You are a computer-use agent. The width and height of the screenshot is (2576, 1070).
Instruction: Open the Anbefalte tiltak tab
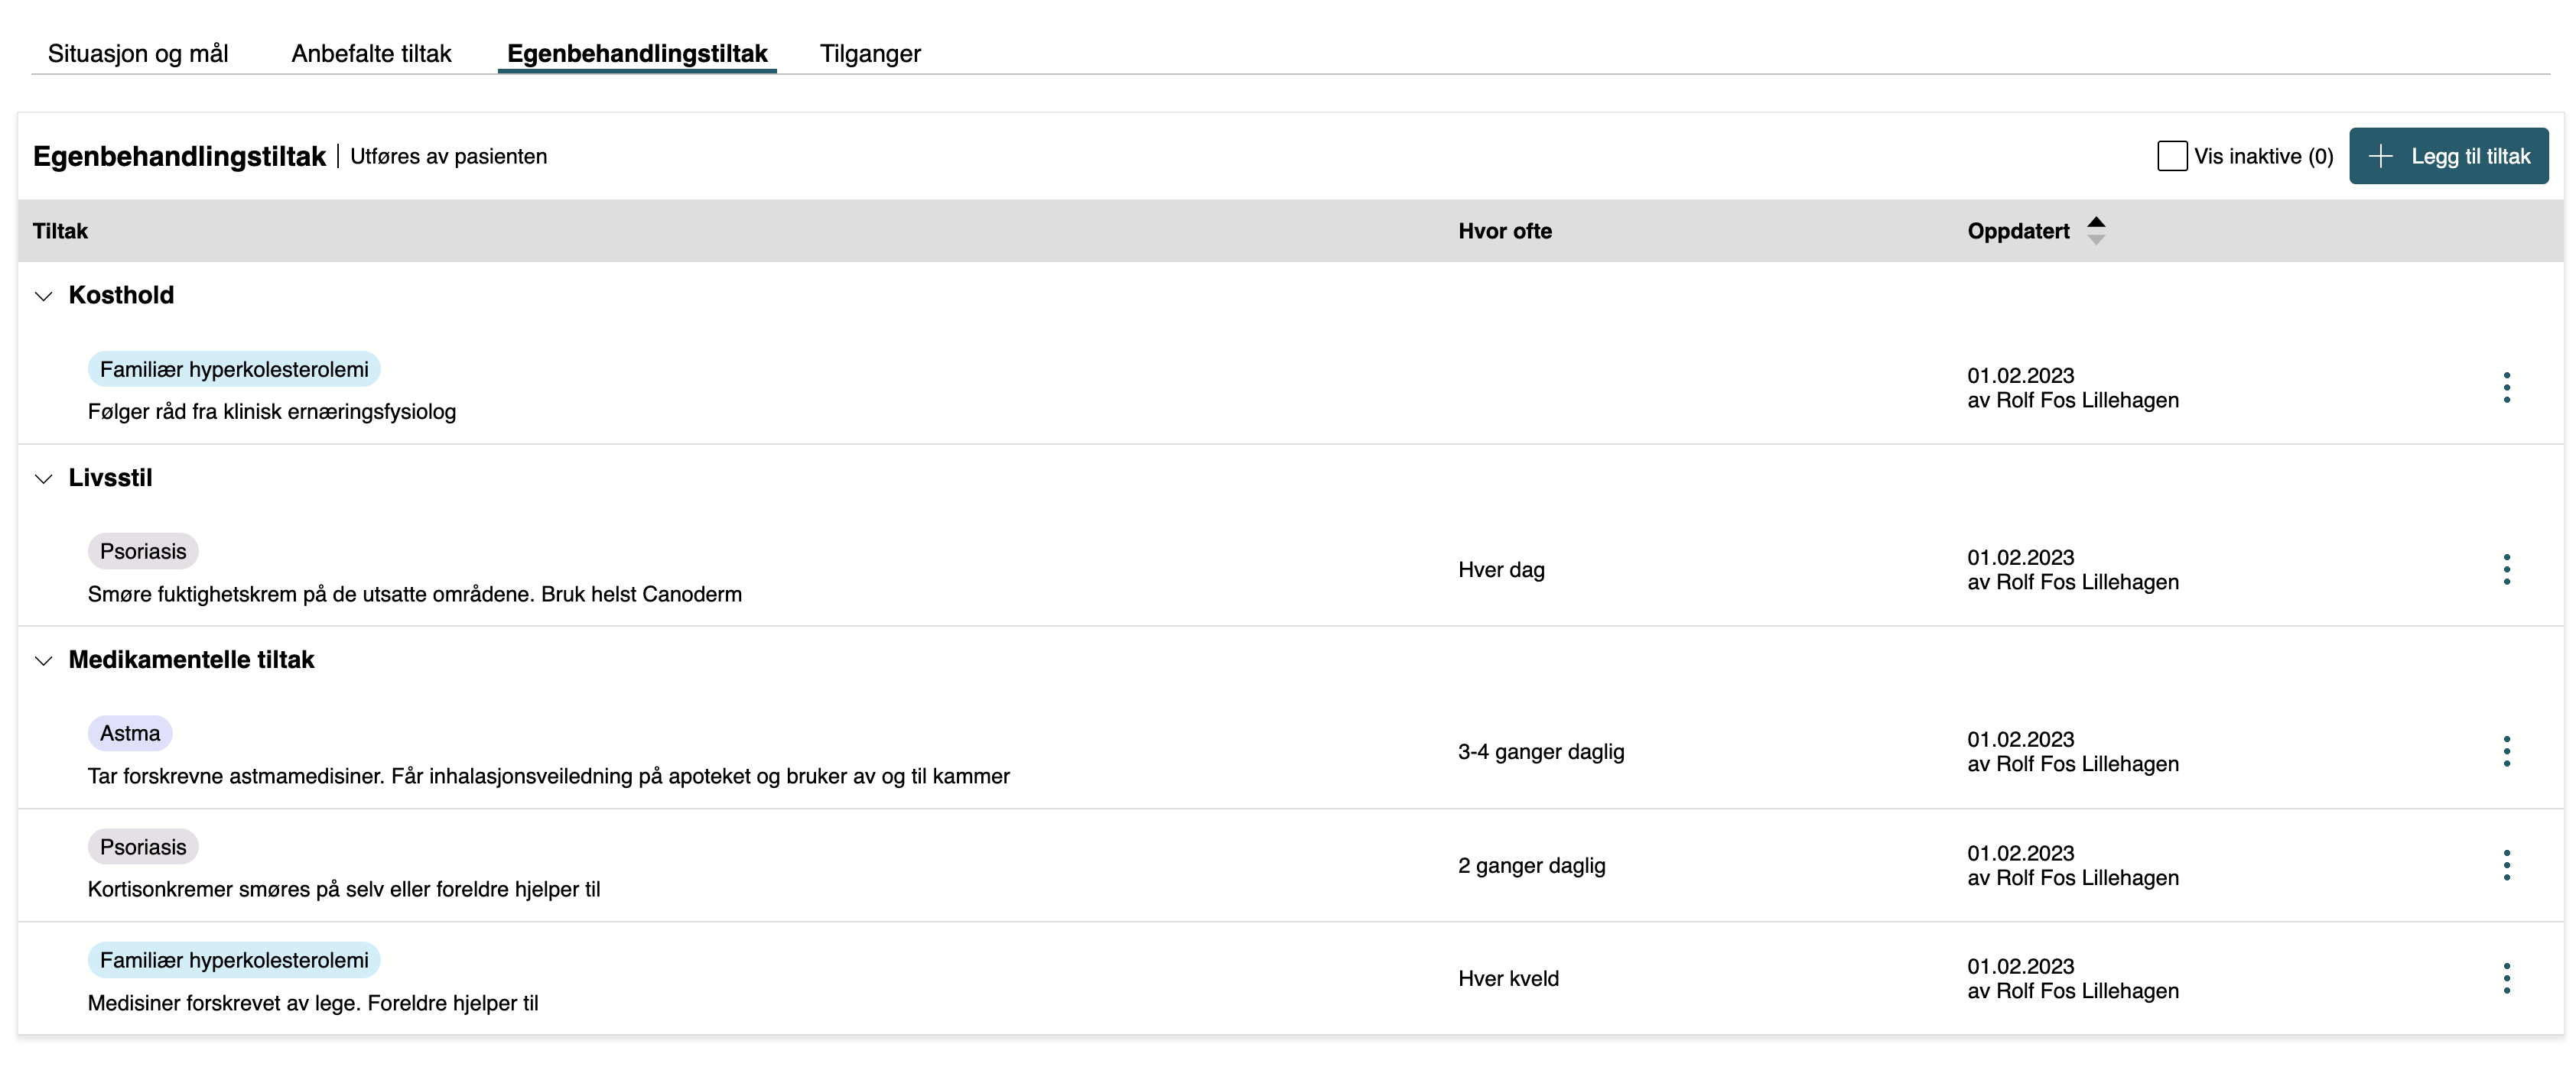[371, 53]
